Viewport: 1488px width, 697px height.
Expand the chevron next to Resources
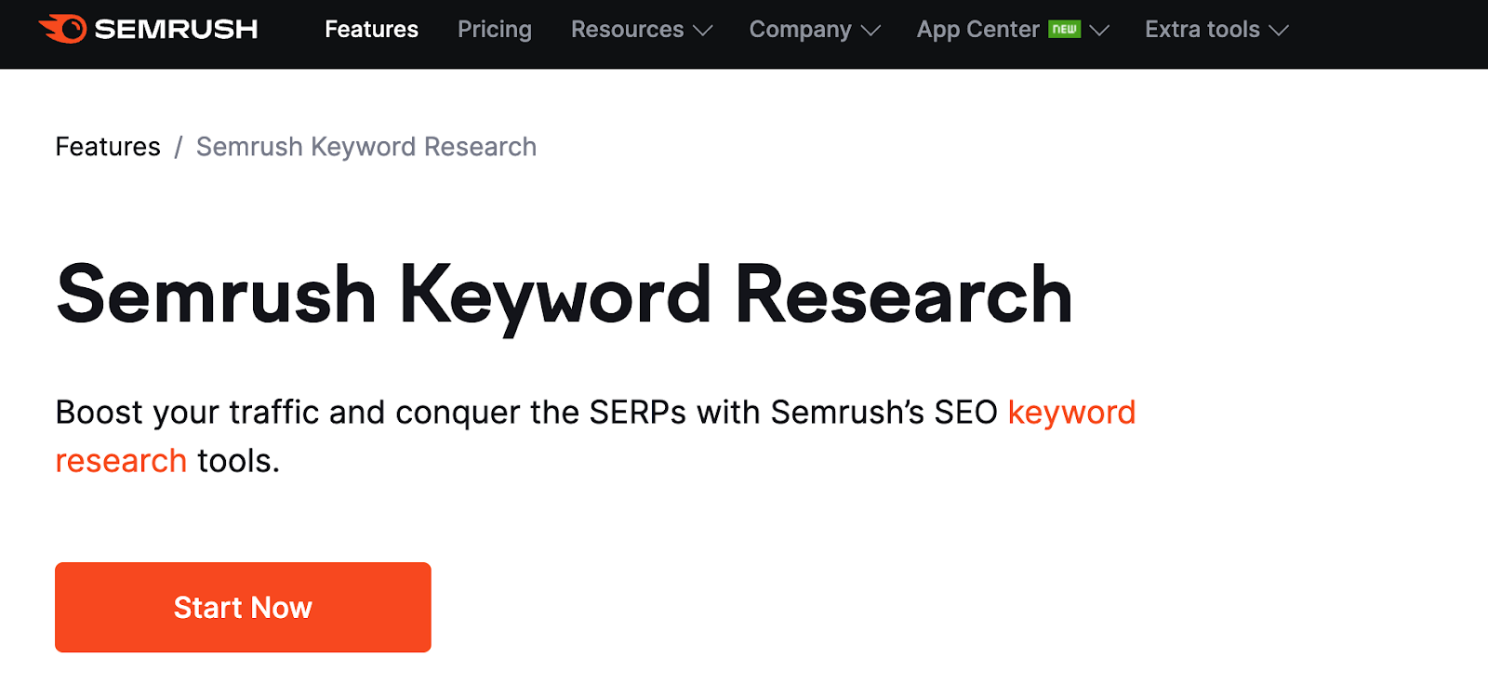[x=703, y=31]
